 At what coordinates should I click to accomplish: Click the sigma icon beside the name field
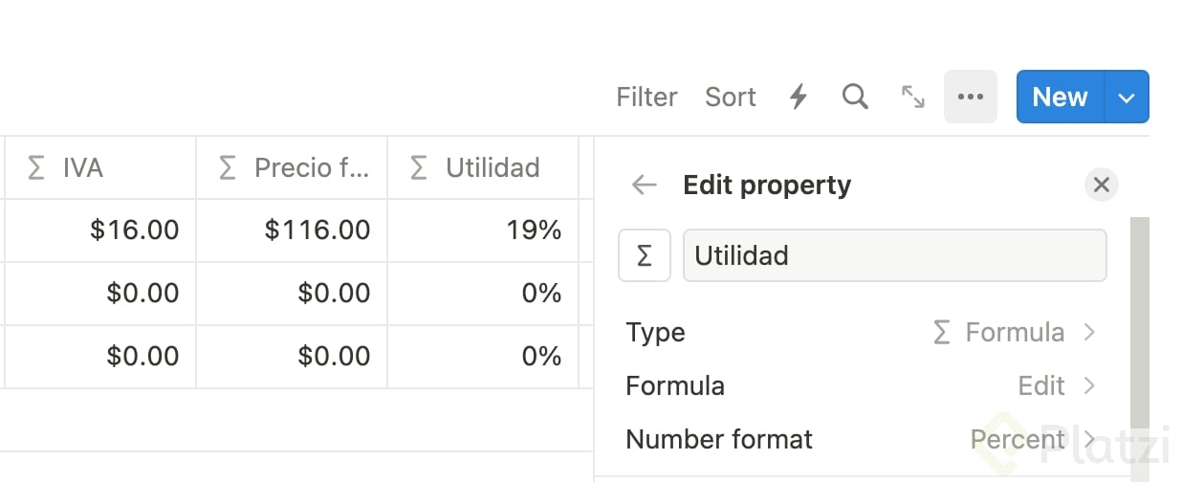click(x=645, y=255)
